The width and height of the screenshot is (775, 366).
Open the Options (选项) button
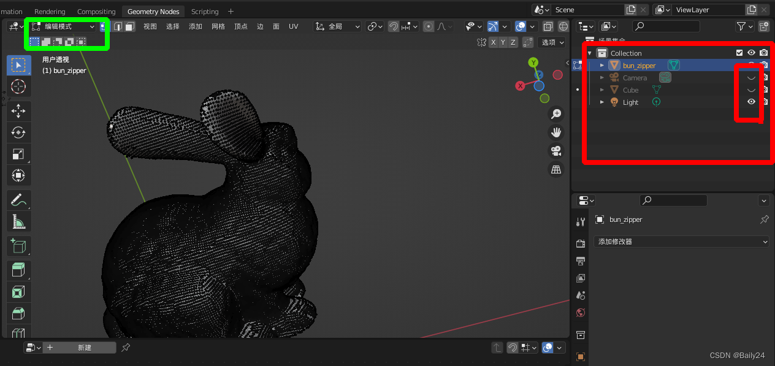(551, 42)
